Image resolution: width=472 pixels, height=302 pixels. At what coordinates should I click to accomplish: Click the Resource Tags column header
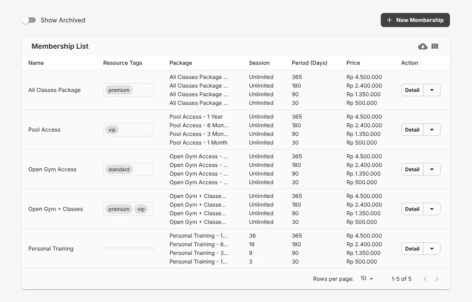click(123, 63)
